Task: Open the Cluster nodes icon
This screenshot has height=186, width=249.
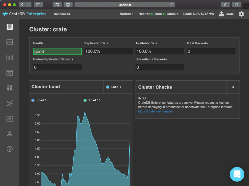Action: coord(9,103)
